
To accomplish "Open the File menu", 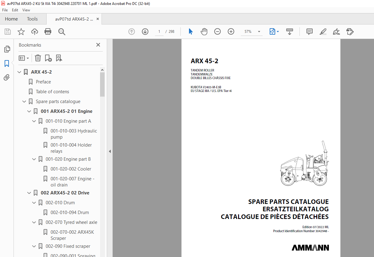I will pos(5,10).
